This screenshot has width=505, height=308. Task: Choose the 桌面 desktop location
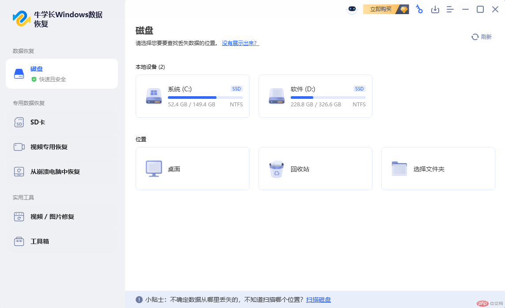pos(192,169)
